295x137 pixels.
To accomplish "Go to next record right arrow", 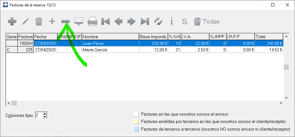I will coord(132,21).
